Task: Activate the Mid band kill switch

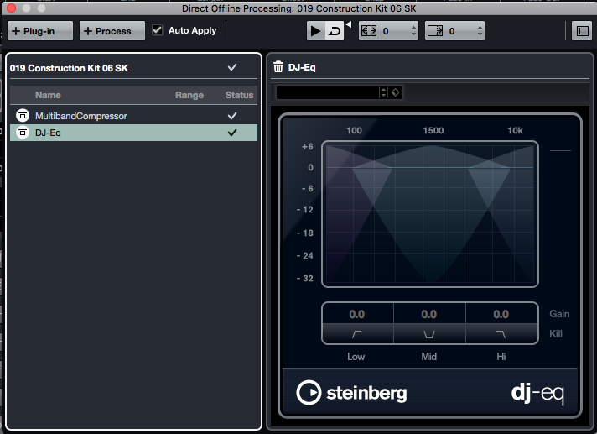Action: click(429, 334)
